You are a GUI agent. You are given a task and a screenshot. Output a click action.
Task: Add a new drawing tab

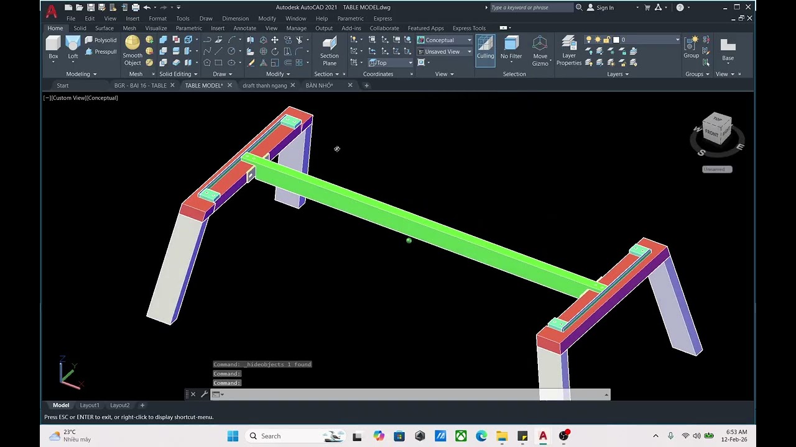point(366,85)
